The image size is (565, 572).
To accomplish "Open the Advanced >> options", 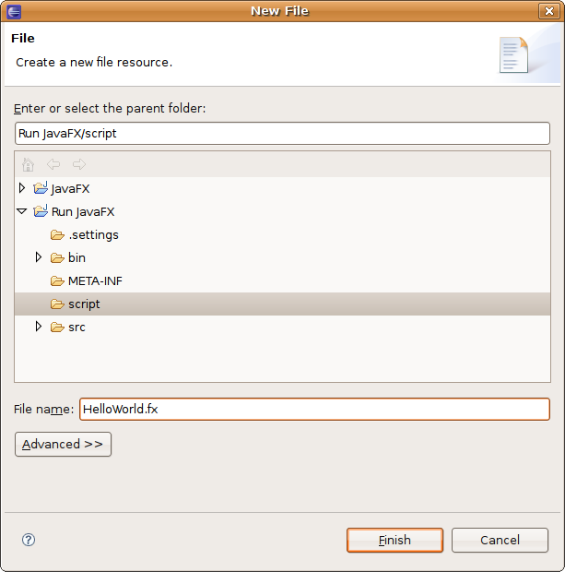I will tap(63, 444).
